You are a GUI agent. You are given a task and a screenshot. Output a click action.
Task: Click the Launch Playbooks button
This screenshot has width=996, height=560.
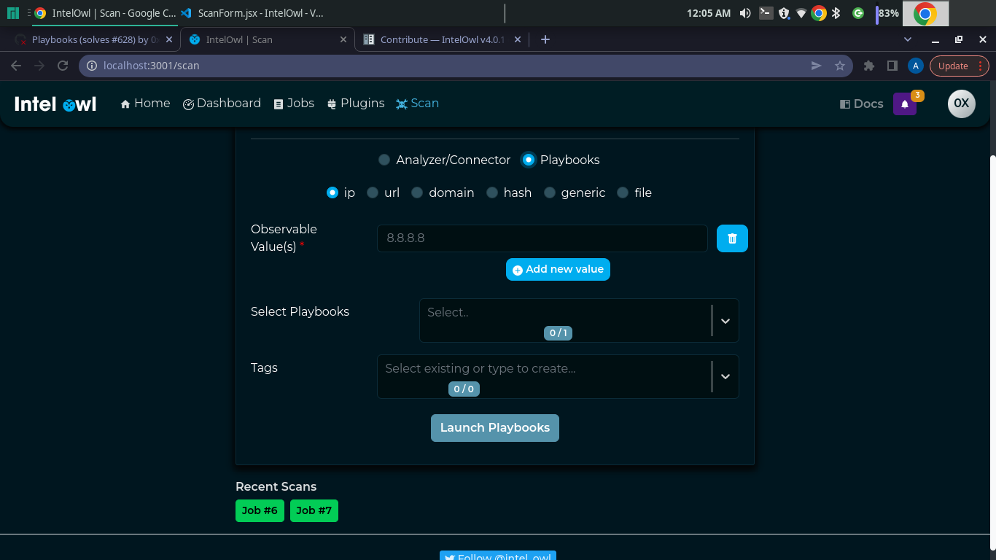[495, 428]
